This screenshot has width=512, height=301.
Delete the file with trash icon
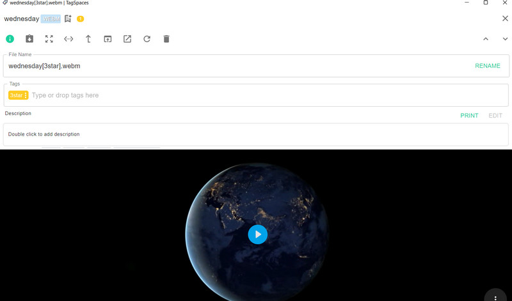[166, 39]
